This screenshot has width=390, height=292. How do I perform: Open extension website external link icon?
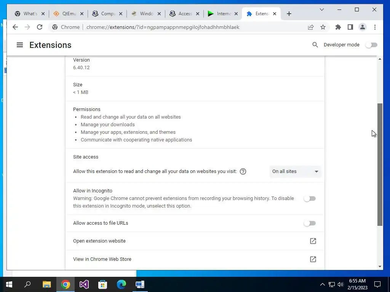click(x=313, y=241)
